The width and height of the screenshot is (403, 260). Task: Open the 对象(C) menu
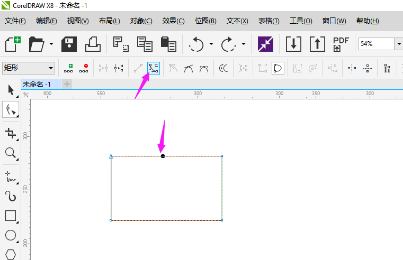pos(141,21)
